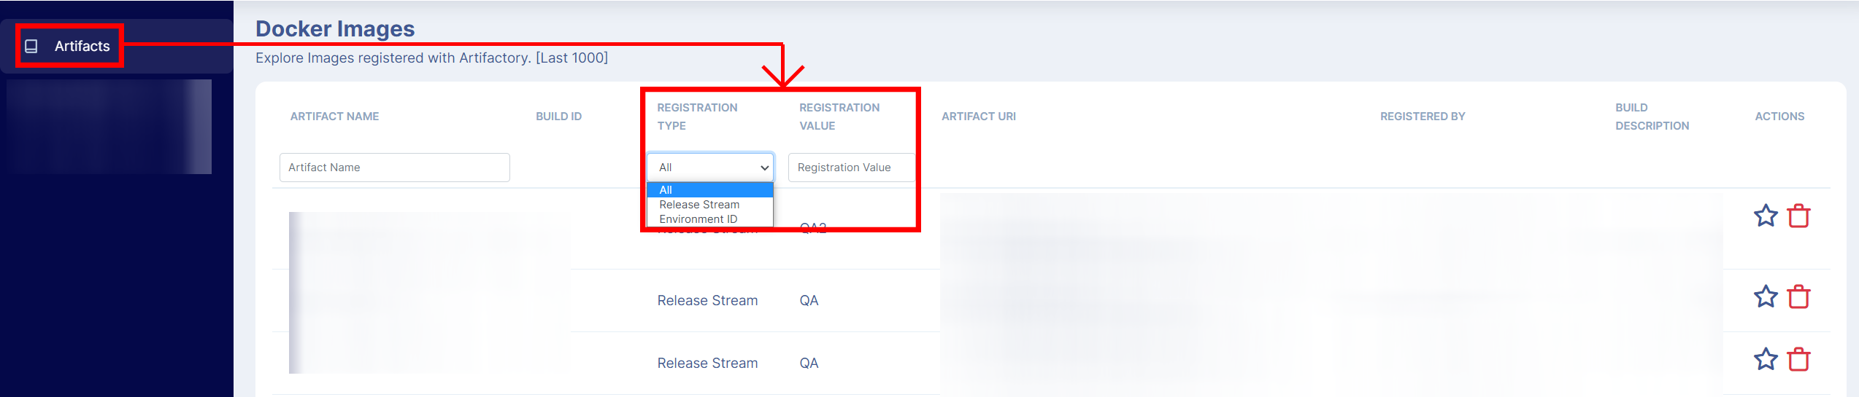This screenshot has width=1859, height=397.
Task: Click Release Stream text in second row
Action: click(x=707, y=301)
